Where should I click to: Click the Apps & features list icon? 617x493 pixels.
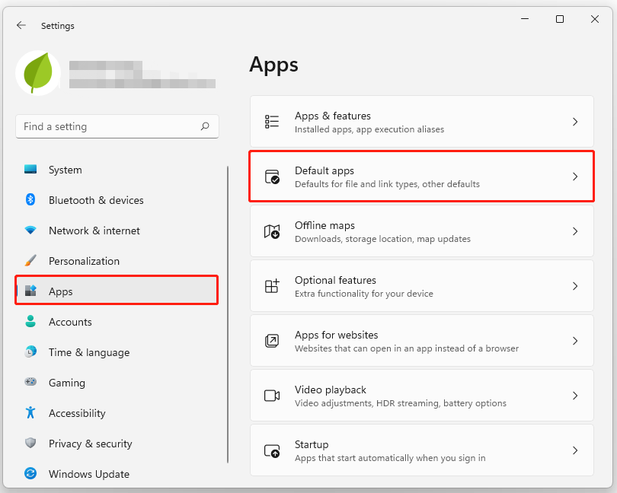[x=272, y=122]
